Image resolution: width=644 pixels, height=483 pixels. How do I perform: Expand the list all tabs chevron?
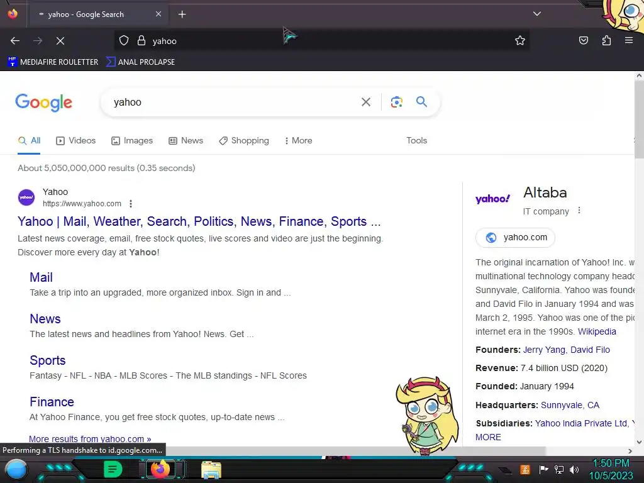coord(537,14)
